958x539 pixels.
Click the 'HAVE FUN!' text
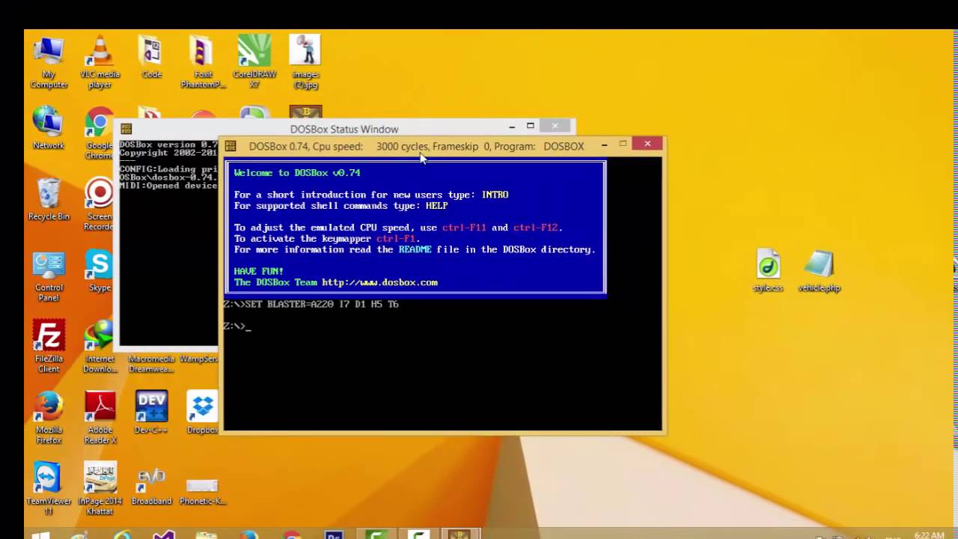(259, 271)
